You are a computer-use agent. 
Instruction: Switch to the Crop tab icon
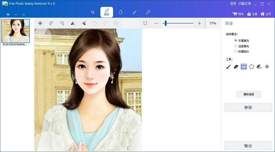point(93,12)
